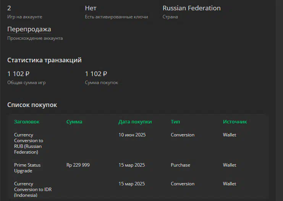Viewport: 283px width, 201px height.
Task: Click the 'Дата покупки' column header
Action: [135, 122]
